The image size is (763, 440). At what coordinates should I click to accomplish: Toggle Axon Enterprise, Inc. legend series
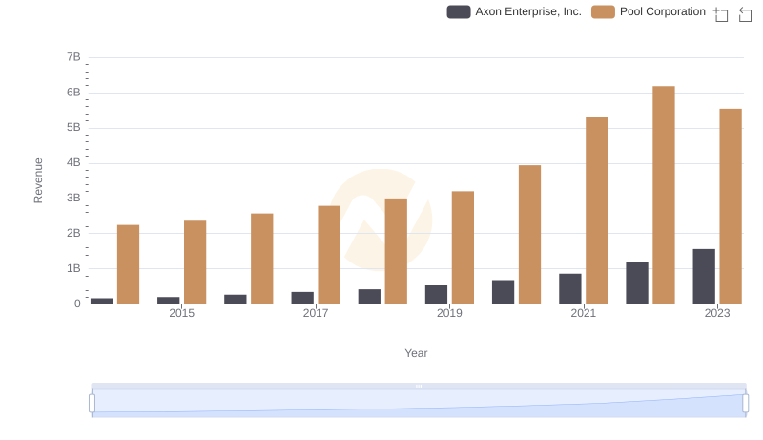click(x=514, y=11)
